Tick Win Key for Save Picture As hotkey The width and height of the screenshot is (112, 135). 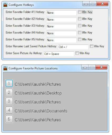coord(77,53)
